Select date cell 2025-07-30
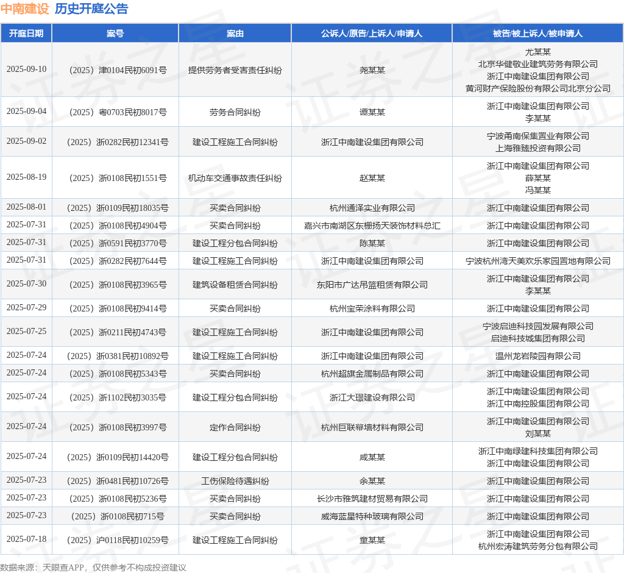Screen dimensions: 624x573 point(26,283)
